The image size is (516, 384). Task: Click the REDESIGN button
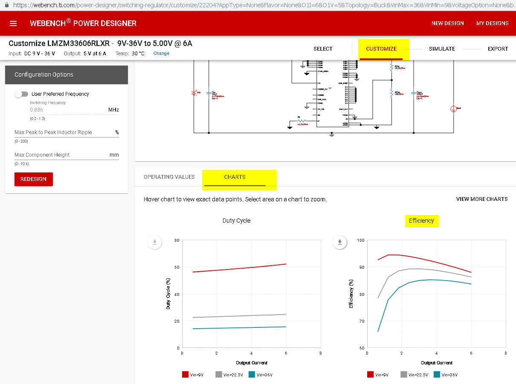point(34,179)
